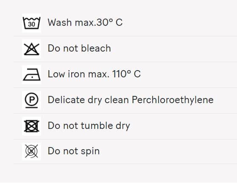Click the 'Low iron max. 110° C' label

(94, 74)
